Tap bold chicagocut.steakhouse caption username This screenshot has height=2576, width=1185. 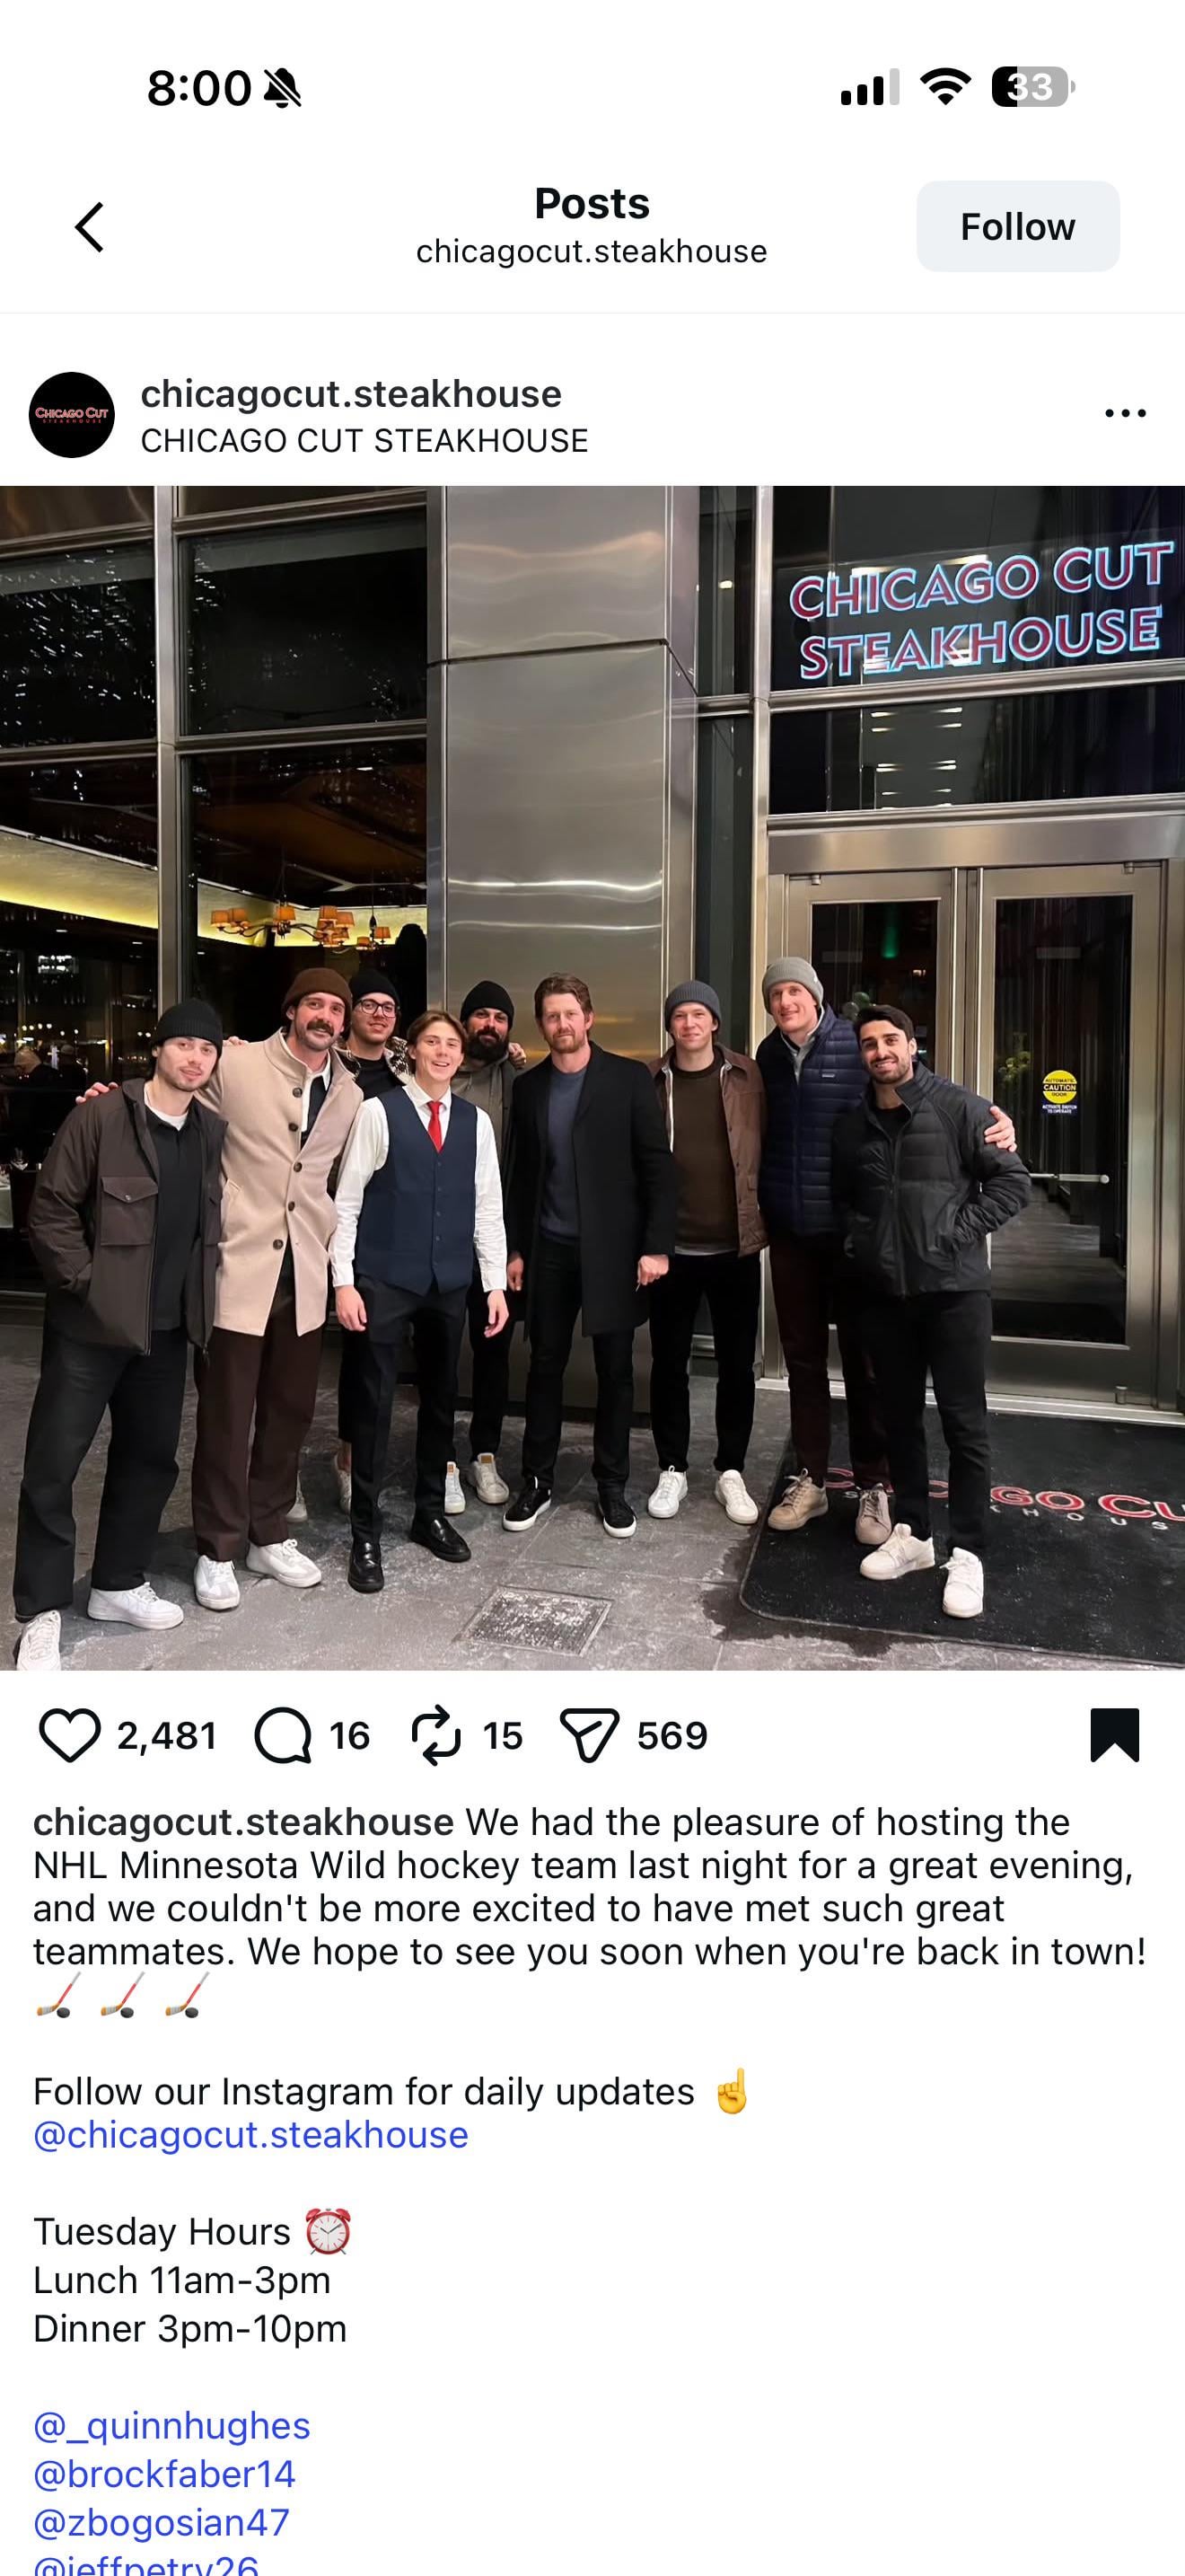242,1821
